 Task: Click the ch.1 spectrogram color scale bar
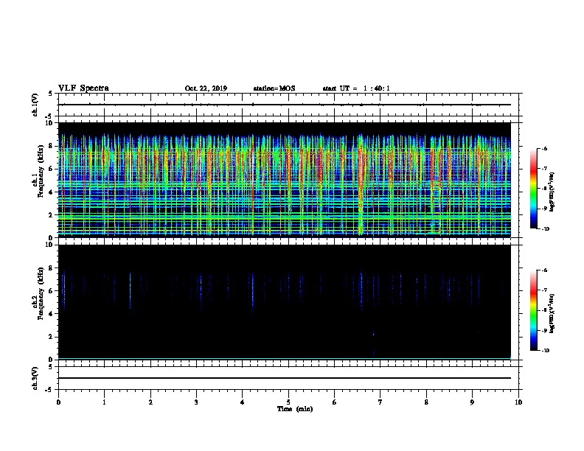(533, 189)
